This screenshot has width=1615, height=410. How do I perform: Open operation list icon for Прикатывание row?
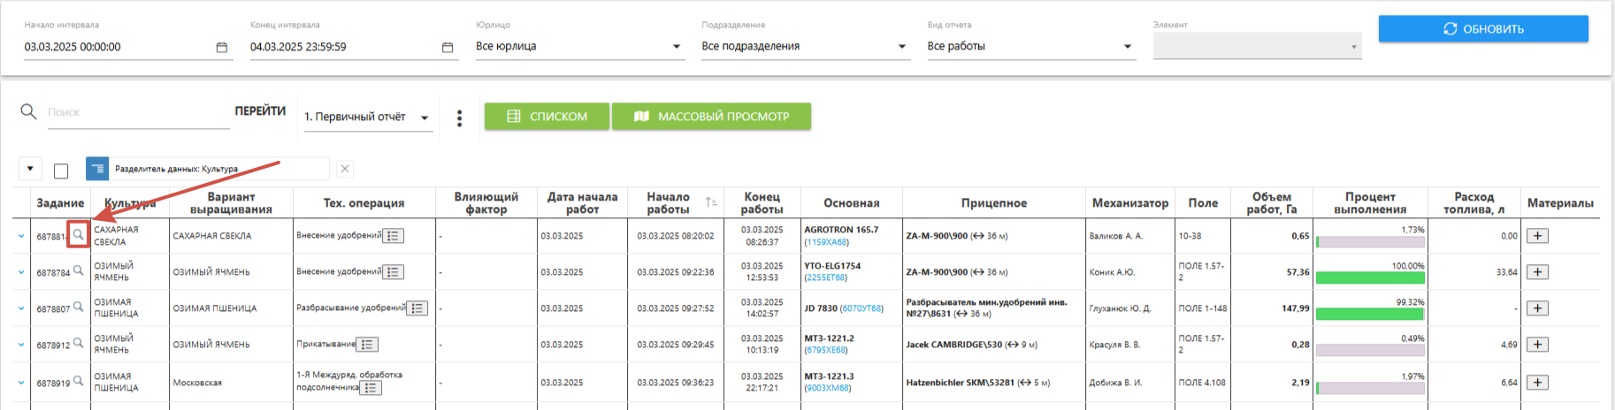click(x=368, y=345)
